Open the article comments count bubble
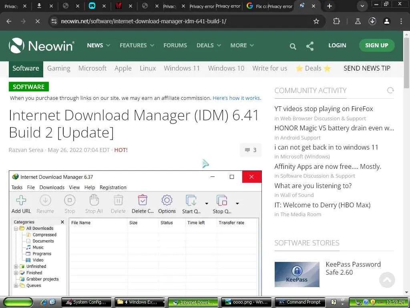410x308 pixels. 251,150
